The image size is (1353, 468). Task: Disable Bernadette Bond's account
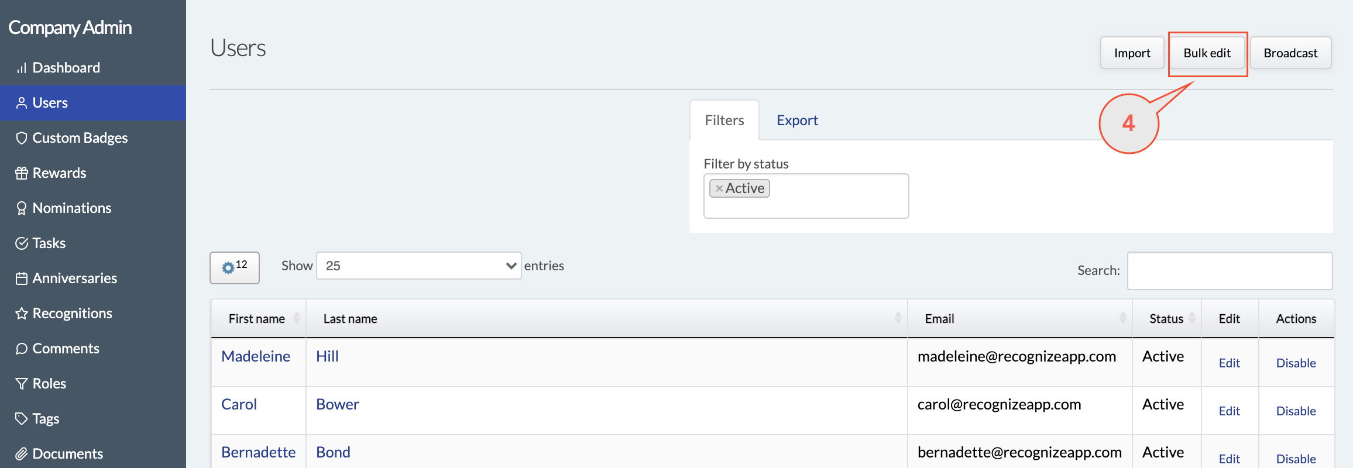(1296, 459)
